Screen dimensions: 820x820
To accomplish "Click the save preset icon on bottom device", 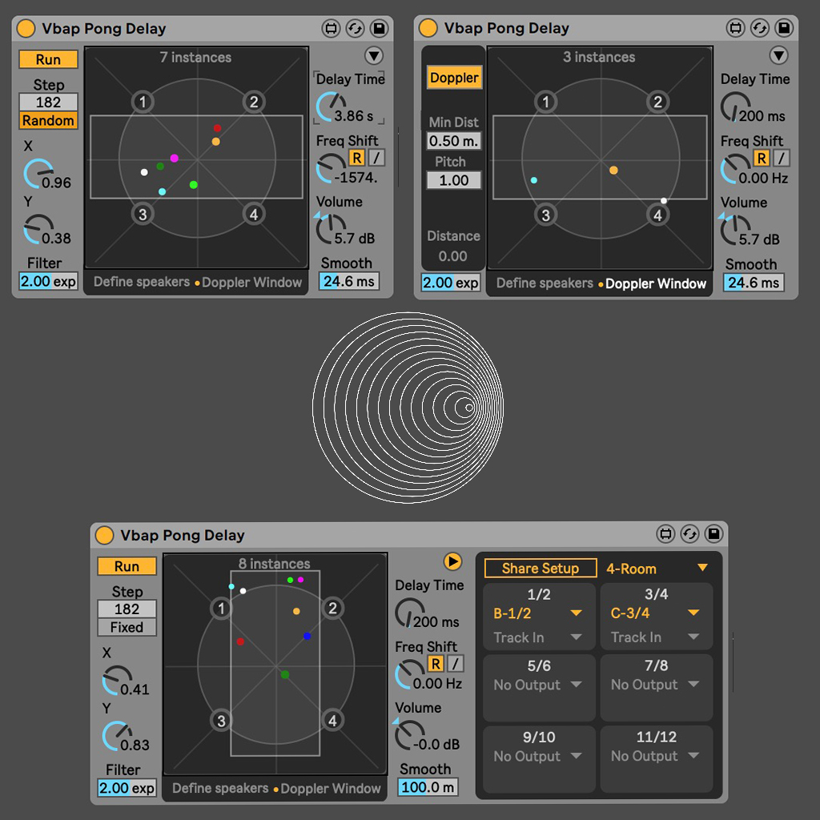I will (713, 535).
